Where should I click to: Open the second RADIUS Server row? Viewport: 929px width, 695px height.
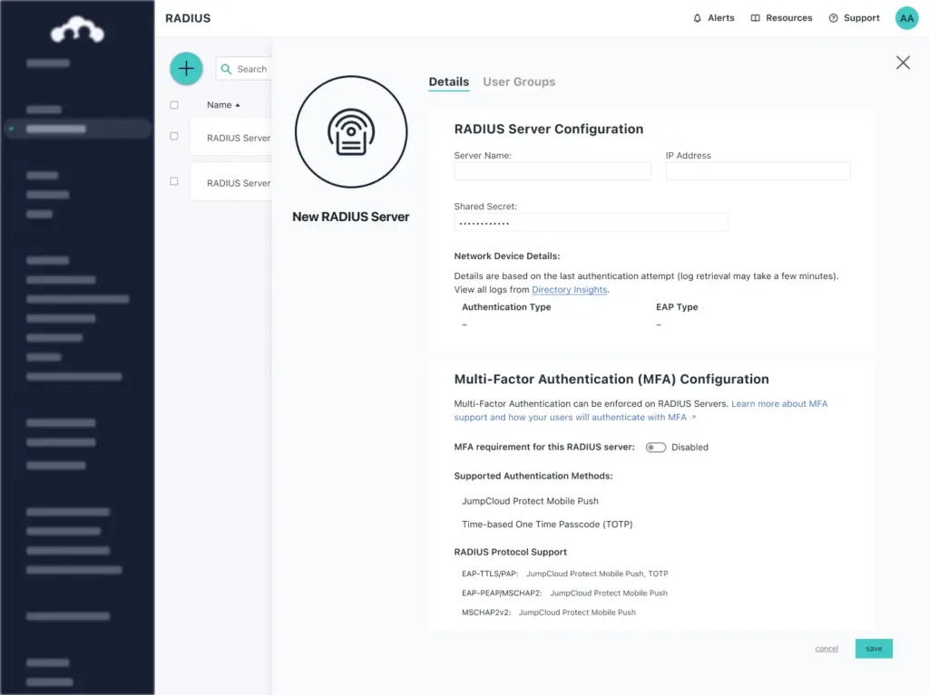[231, 184]
